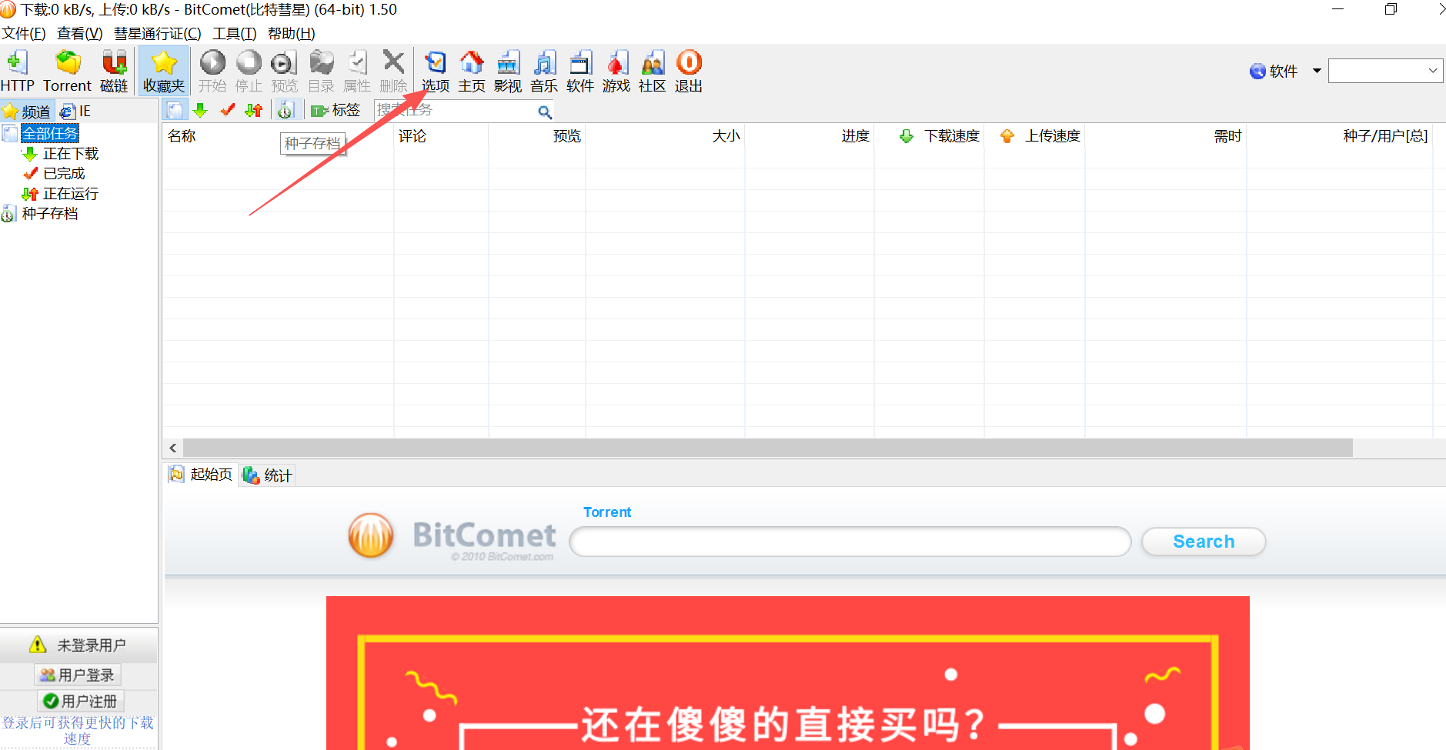Click the 磁链 magnet link icon

click(114, 72)
